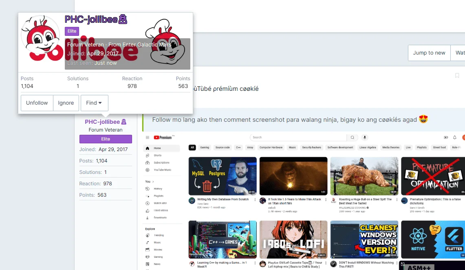Click the YouTube search magnifier button
Viewport: 465px width, 270px height.
coord(352,138)
